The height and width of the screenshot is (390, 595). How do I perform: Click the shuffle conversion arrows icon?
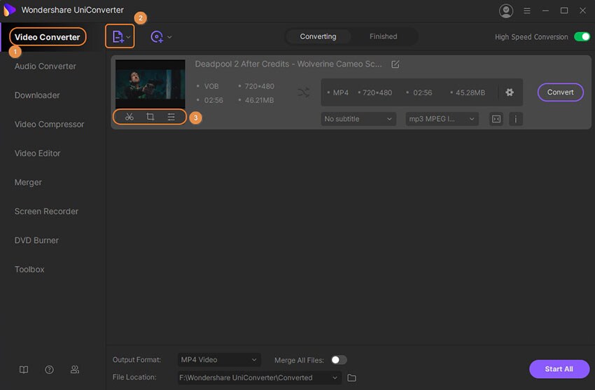coord(304,92)
